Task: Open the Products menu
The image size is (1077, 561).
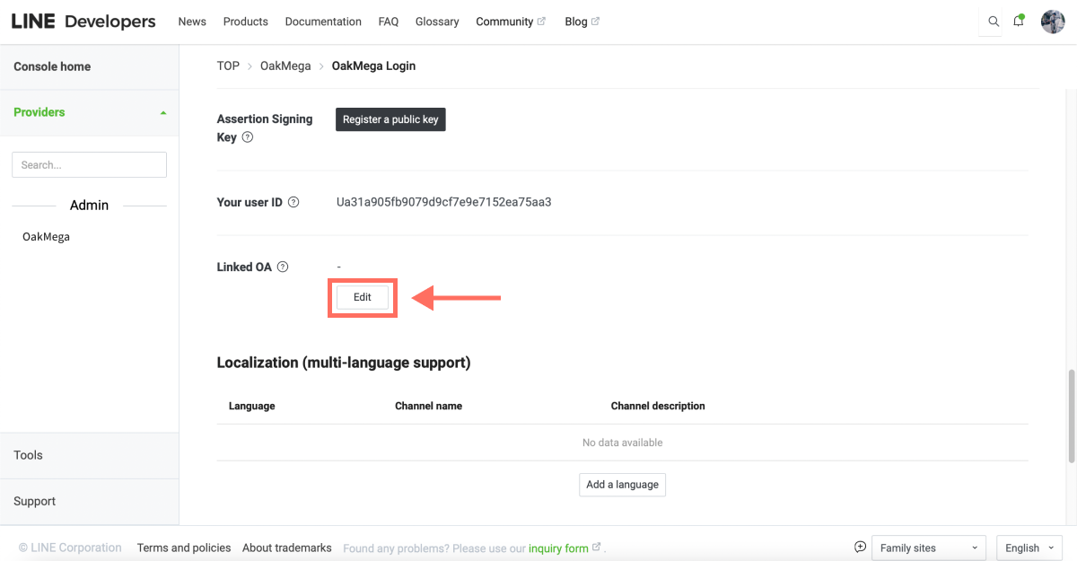Action: click(x=246, y=22)
